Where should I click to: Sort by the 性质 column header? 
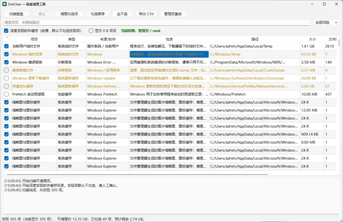pyautogui.click(x=169, y=39)
